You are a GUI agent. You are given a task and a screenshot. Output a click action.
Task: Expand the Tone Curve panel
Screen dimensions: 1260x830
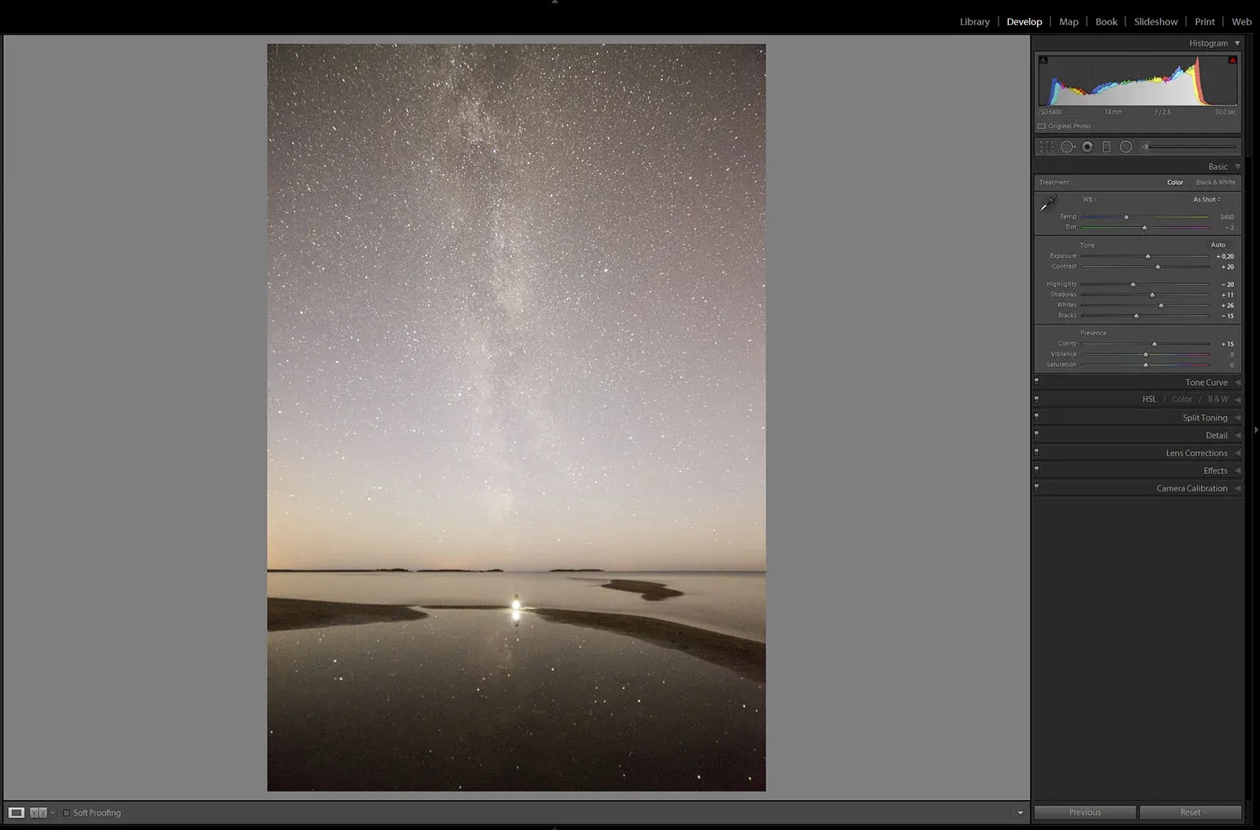[x=1206, y=383]
